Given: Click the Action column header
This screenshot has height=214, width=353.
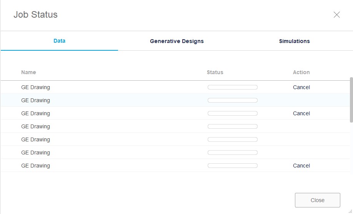Looking at the screenshot, I should click(301, 72).
